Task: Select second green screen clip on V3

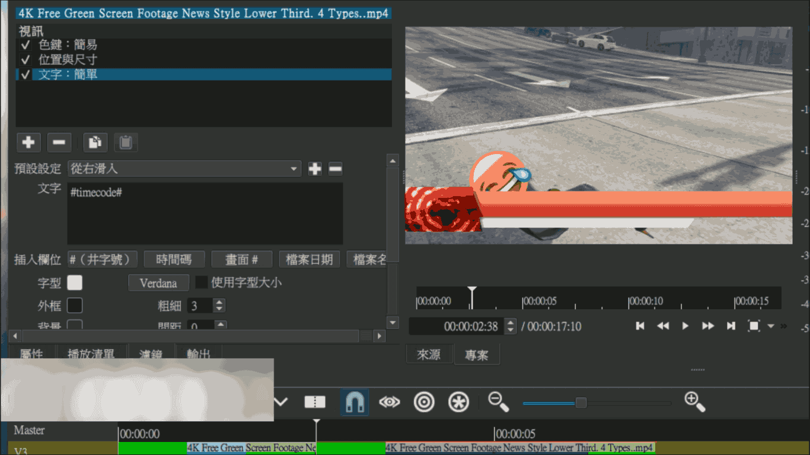Action: pyautogui.click(x=520, y=448)
